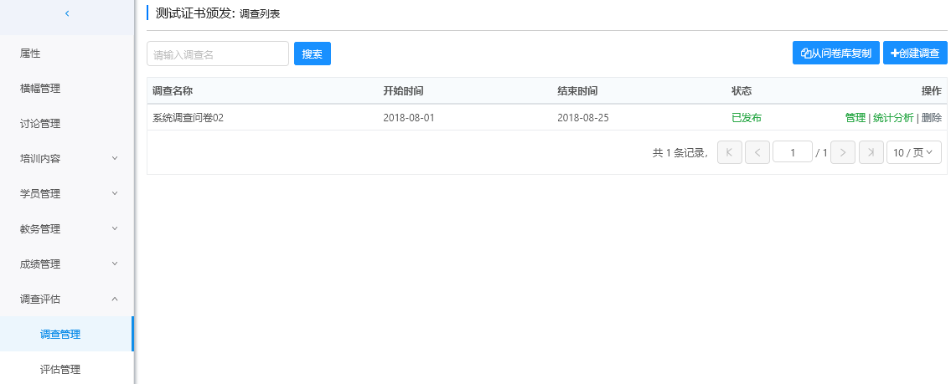This screenshot has height=384, width=951.
Task: Open the 10 / 页 page size dropdown
Action: pyautogui.click(x=913, y=152)
